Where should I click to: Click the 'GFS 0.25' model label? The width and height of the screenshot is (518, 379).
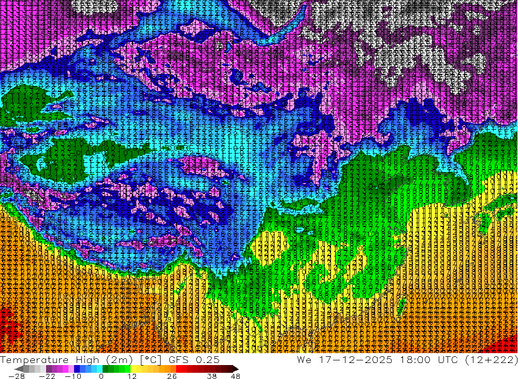pos(194,360)
